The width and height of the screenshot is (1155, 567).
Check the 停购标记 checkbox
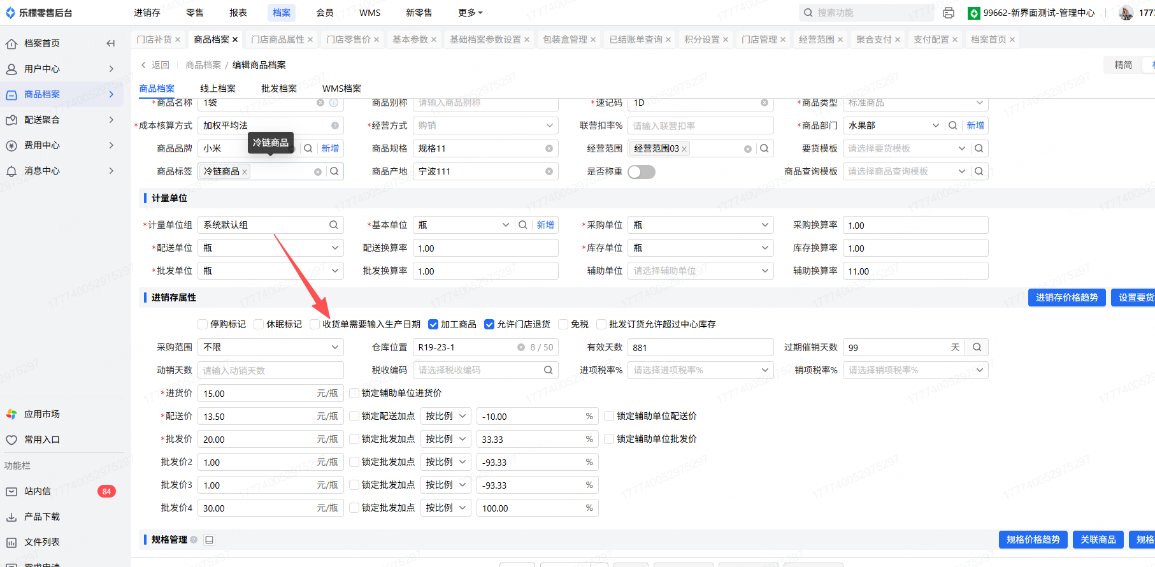[203, 324]
